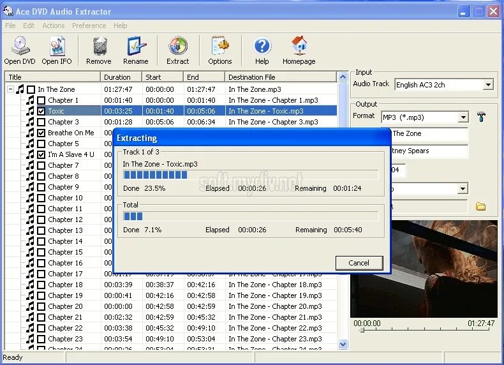
Task: Click the music note icon beside Toxic
Action: tap(30, 111)
